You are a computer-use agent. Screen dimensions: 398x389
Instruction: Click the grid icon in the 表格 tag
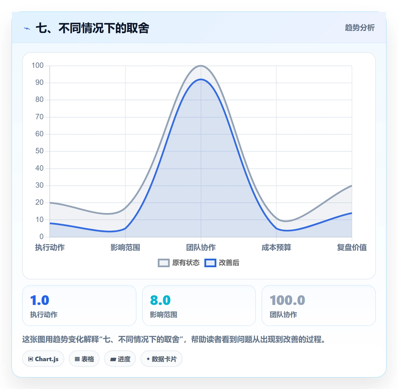point(77,359)
